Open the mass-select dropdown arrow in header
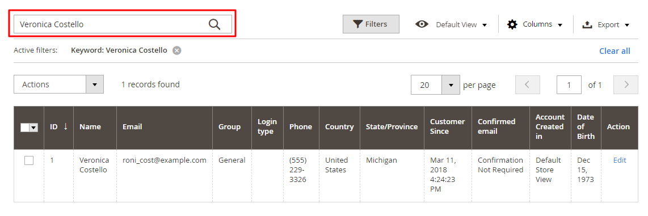This screenshot has width=648, height=216. 33,128
